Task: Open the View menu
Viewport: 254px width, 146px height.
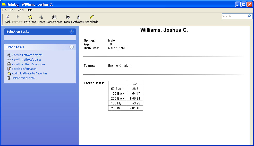Action: pyautogui.click(x=21, y=10)
